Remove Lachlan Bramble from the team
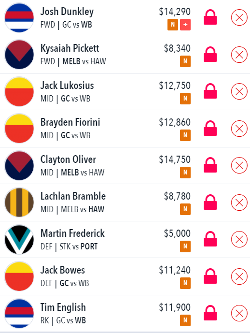The image size is (250, 333). [239, 203]
